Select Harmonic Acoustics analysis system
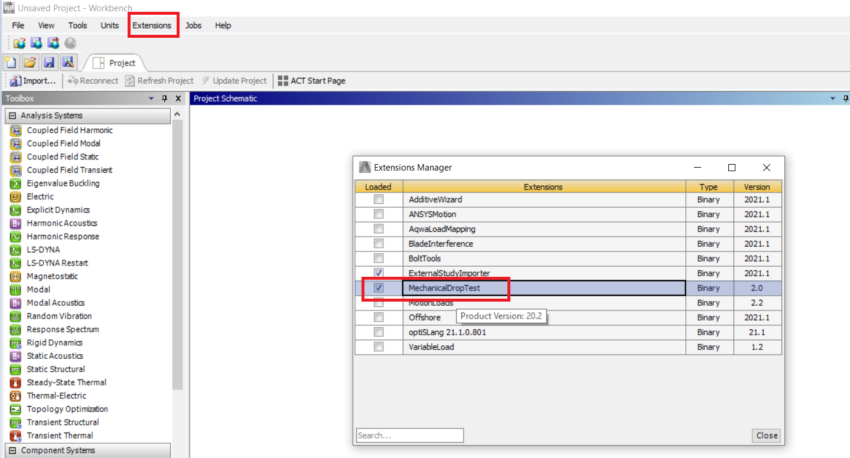850x458 pixels. pyautogui.click(x=61, y=223)
